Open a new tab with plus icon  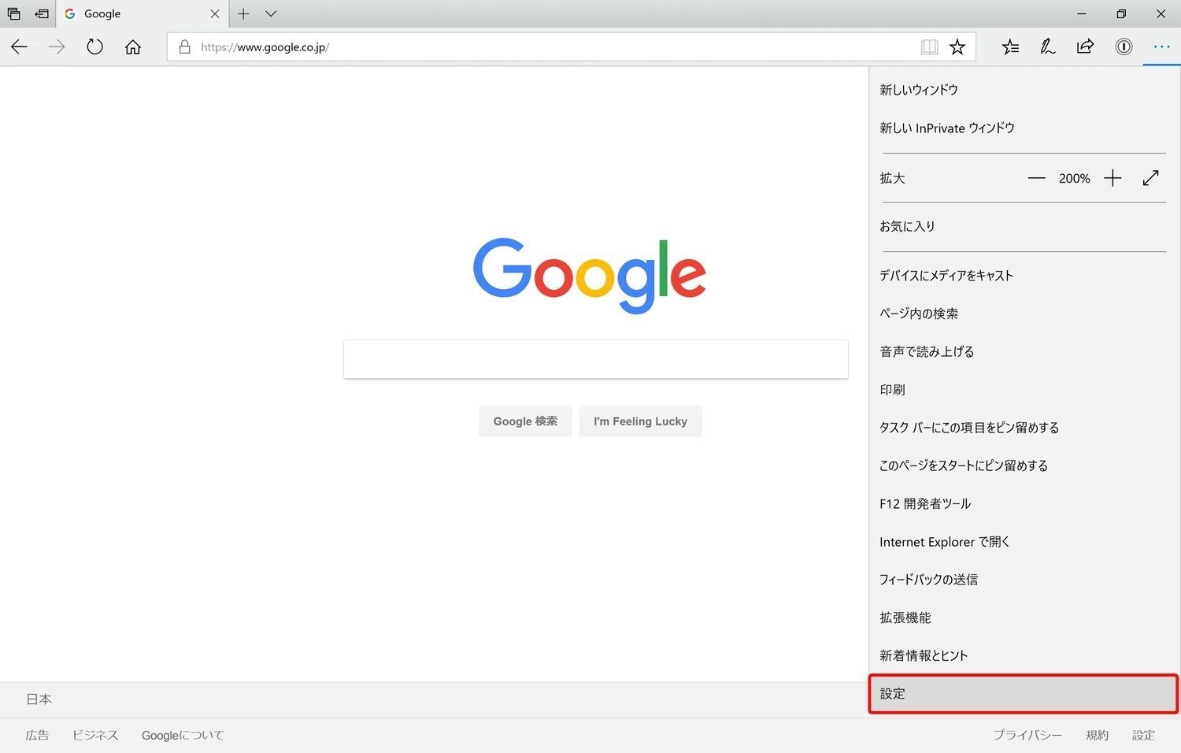pos(243,14)
